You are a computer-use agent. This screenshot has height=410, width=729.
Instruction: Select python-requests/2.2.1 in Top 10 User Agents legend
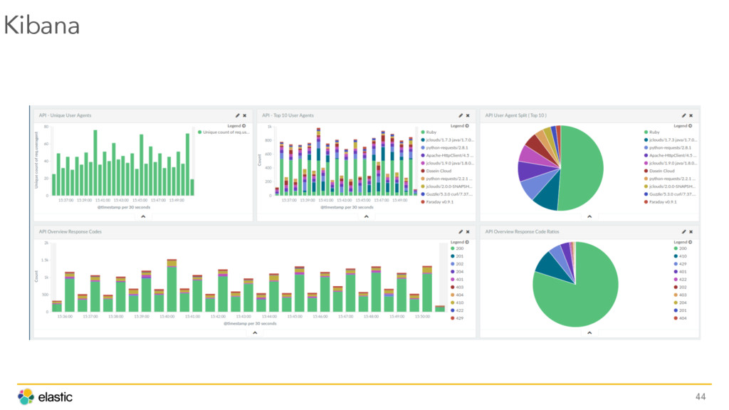[447, 179]
